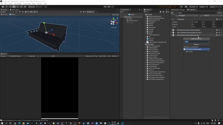
Task: Open the Window menu
Action: tap(39, 4)
